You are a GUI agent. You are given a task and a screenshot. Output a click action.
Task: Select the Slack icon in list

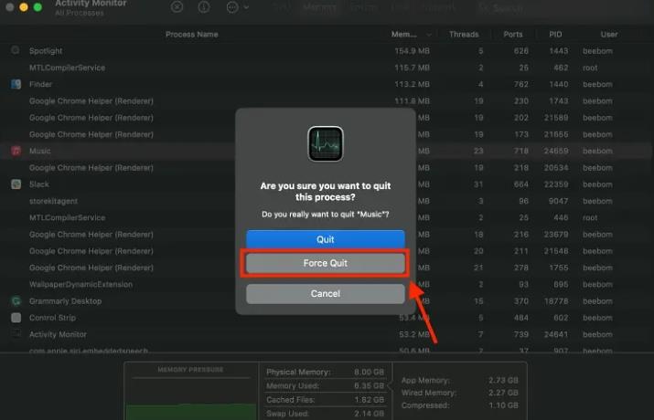16,184
